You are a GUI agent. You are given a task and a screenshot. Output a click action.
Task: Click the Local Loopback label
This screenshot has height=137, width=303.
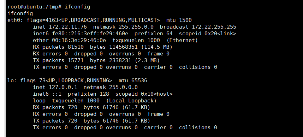click(x=131, y=101)
